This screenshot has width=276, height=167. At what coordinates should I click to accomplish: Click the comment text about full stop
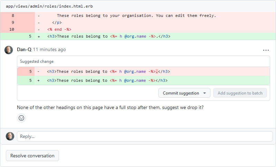click(110, 107)
